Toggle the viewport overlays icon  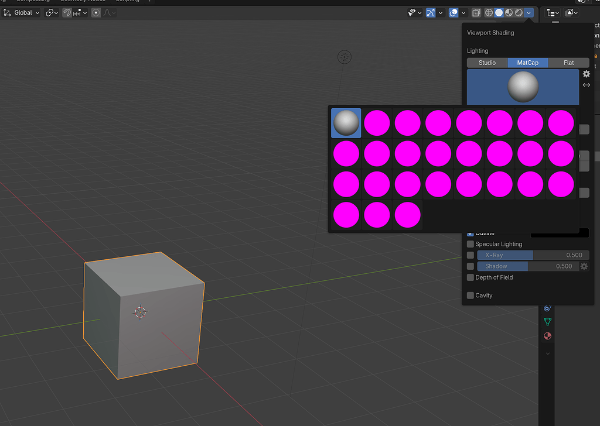coord(454,13)
